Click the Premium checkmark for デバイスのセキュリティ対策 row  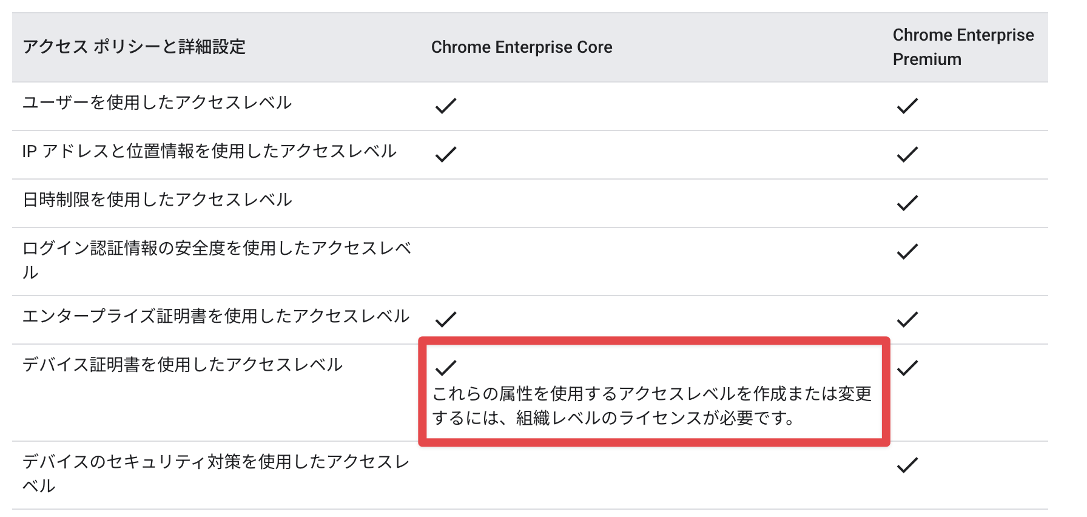(907, 465)
